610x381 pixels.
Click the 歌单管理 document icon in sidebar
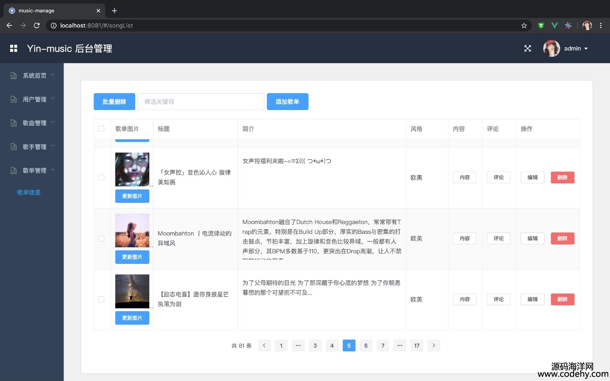click(x=14, y=170)
